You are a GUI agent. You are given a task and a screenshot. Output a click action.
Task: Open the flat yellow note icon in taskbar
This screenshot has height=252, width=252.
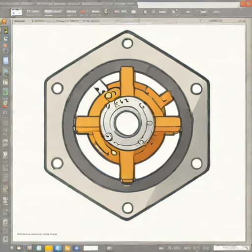coord(49,248)
